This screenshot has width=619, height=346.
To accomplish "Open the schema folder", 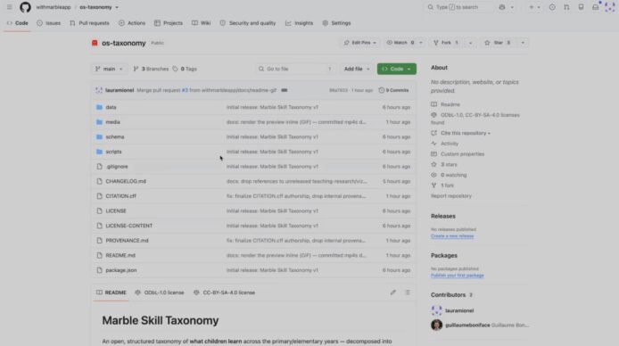I will [114, 137].
